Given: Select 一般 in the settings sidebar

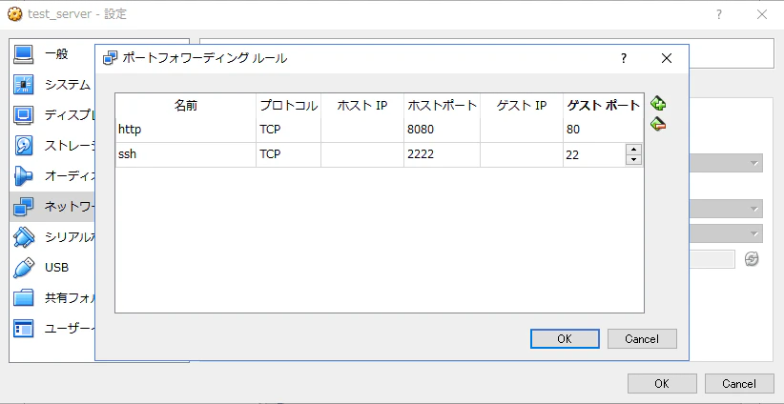Looking at the screenshot, I should (56, 54).
